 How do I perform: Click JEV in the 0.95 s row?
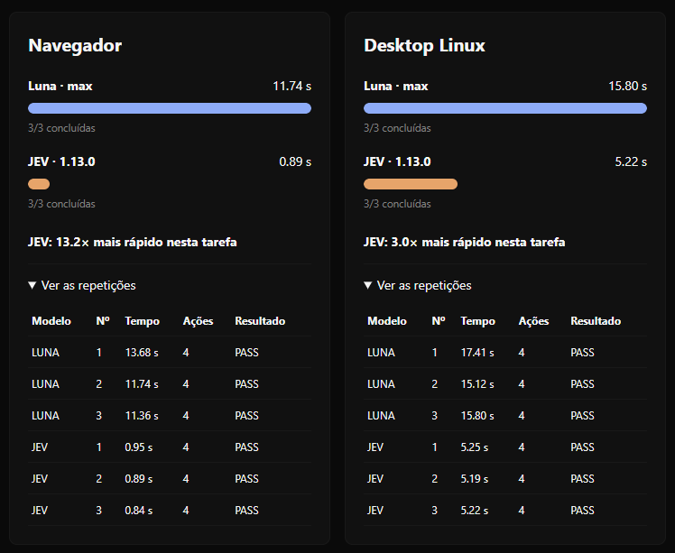40,447
